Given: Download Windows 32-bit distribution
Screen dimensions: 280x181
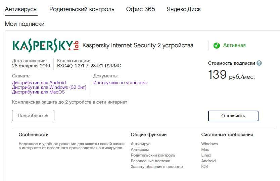Looking at the screenshot, I should pyautogui.click(x=49, y=87).
